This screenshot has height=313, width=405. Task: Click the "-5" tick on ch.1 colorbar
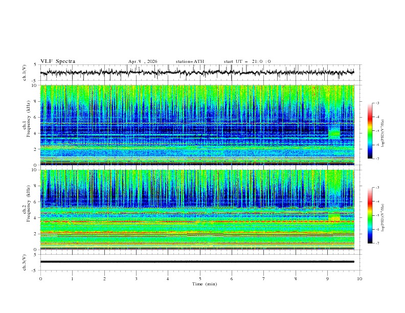pyautogui.click(x=377, y=131)
